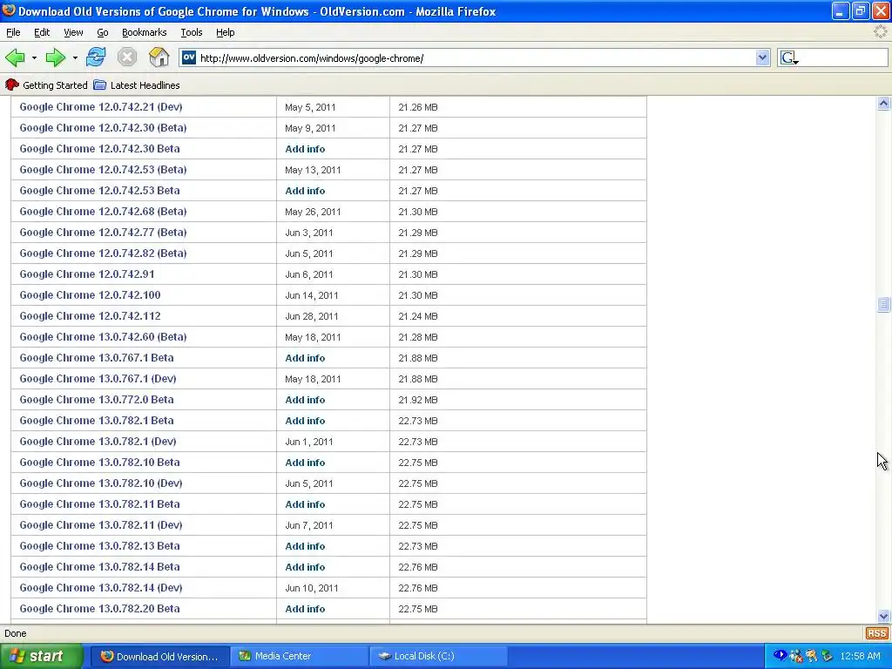Open Google Chrome 12.0.742.100 link
This screenshot has height=669, width=892.
coord(90,295)
